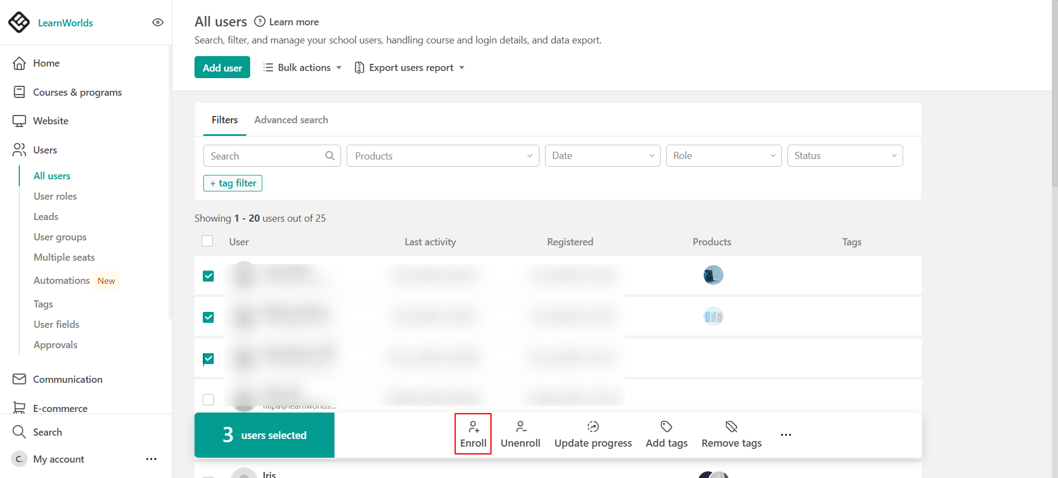Expand the Bulk actions menu
This screenshot has width=1058, height=478.
click(303, 68)
